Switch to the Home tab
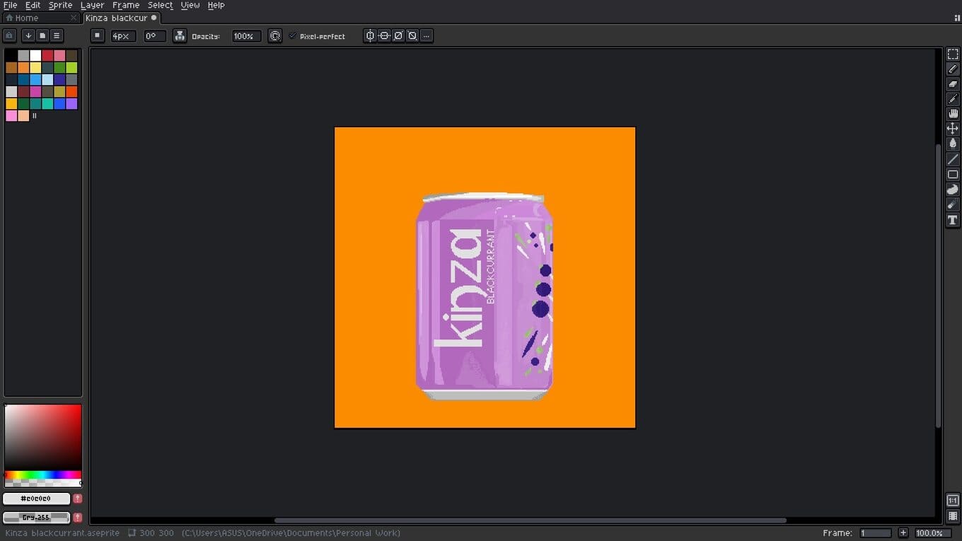This screenshot has height=541, width=962. (27, 18)
